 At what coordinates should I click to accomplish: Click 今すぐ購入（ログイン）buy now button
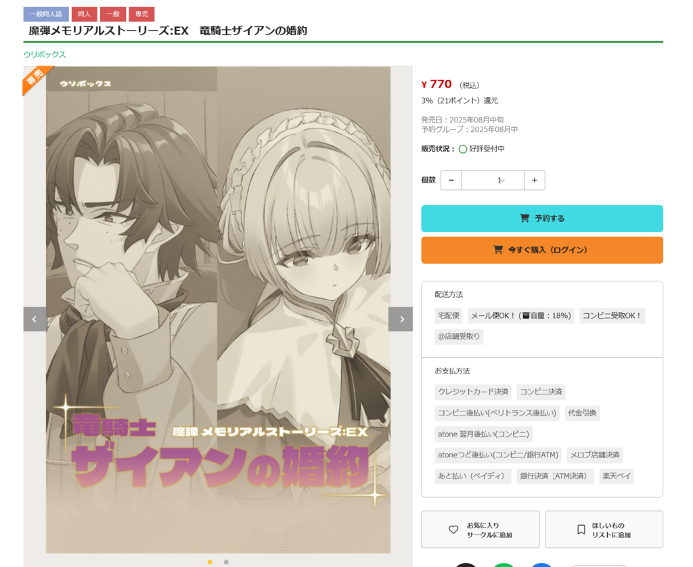(x=542, y=250)
